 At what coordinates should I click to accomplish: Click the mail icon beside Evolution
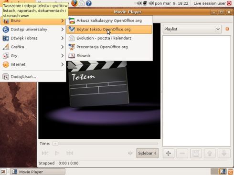pyautogui.click(x=72, y=38)
